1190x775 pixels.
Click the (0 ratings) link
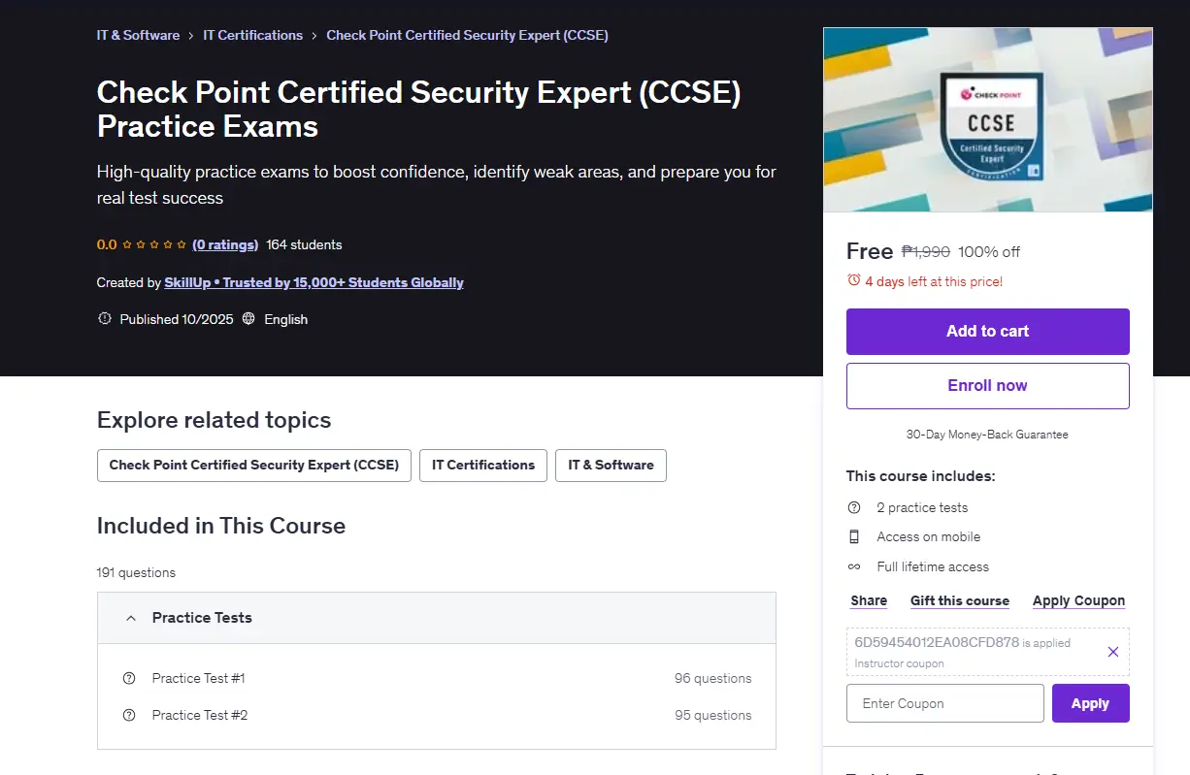point(225,244)
